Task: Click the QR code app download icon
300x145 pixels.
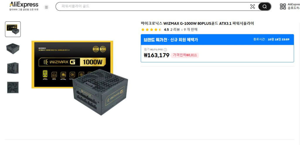Action: (283, 6)
